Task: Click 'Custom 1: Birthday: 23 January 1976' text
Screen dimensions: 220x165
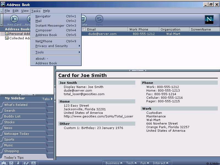Action: coord(94,128)
